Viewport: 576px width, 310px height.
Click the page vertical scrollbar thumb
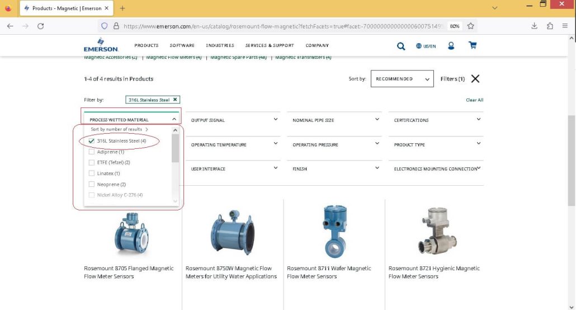click(571, 161)
